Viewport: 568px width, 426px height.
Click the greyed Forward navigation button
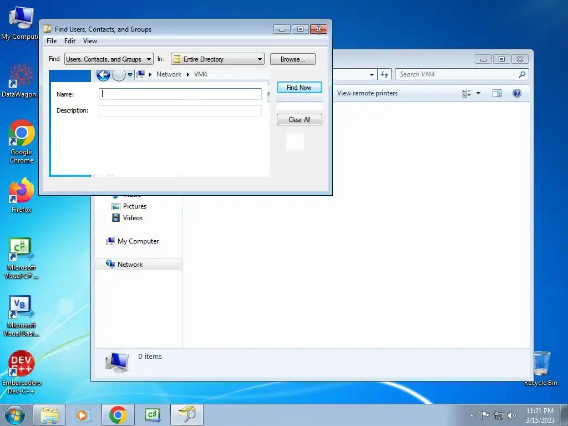click(x=119, y=75)
